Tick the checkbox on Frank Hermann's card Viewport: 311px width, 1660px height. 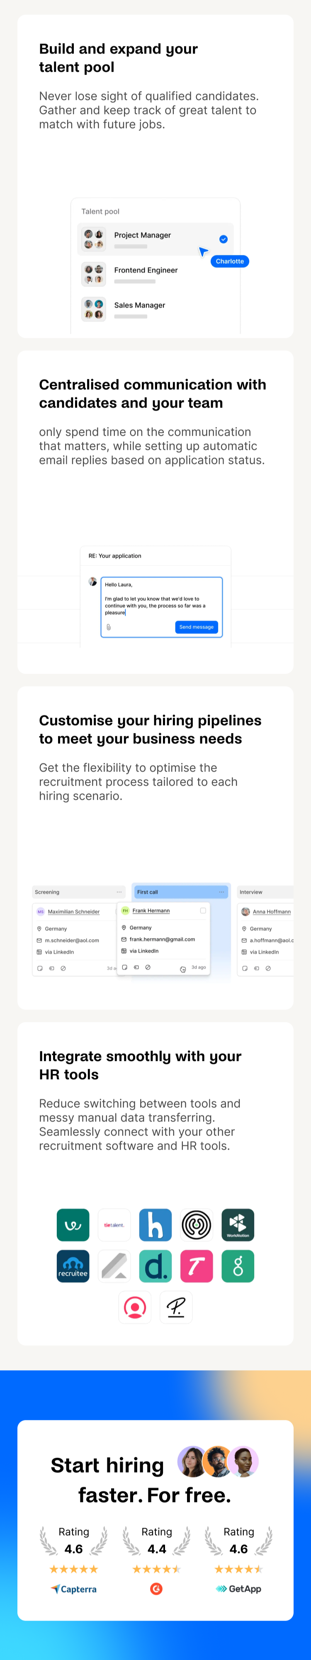(203, 910)
